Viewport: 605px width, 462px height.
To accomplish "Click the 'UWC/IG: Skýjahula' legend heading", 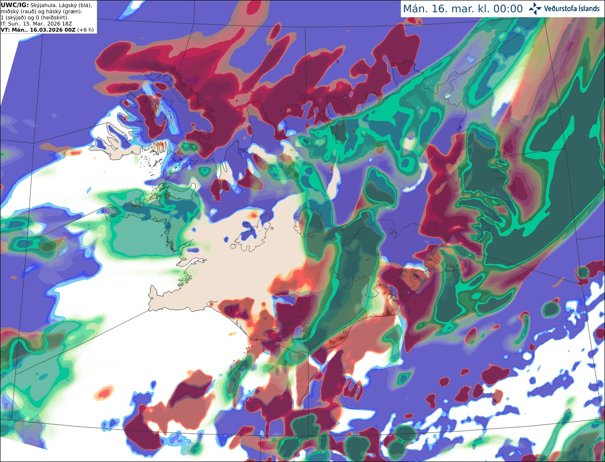I will pos(28,5).
